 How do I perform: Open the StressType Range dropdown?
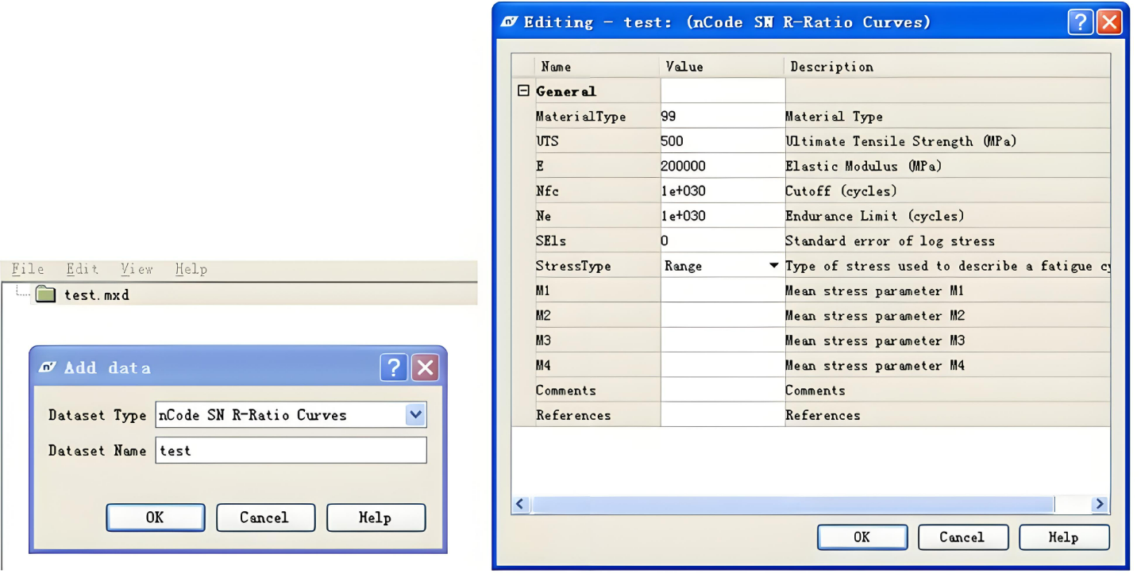tap(774, 266)
